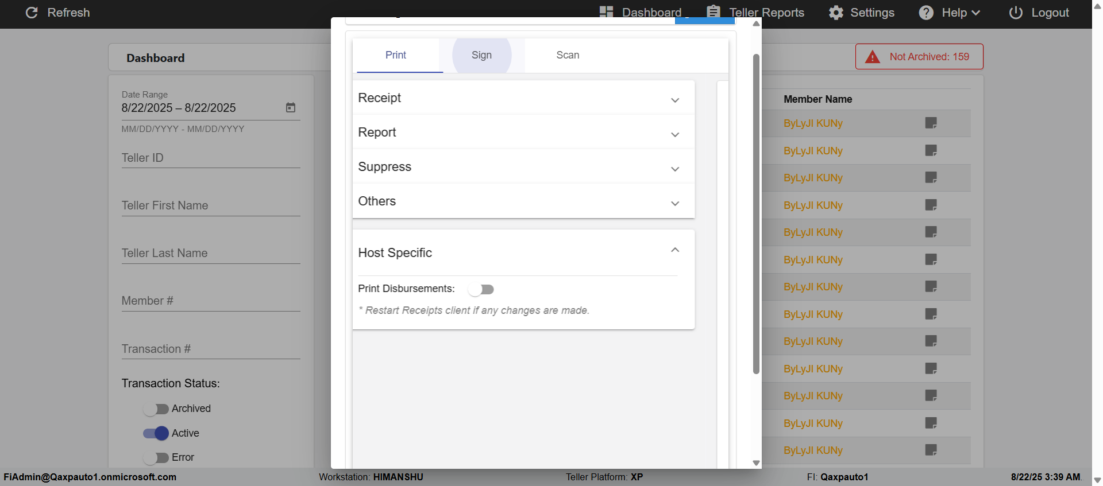1103x486 pixels.
Task: Switch to the Sign tab
Action: (481, 55)
